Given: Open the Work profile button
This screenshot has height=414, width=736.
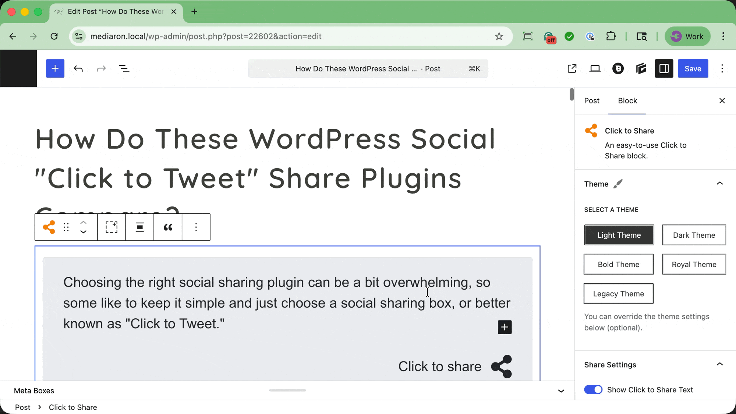Looking at the screenshot, I should tap(687, 36).
